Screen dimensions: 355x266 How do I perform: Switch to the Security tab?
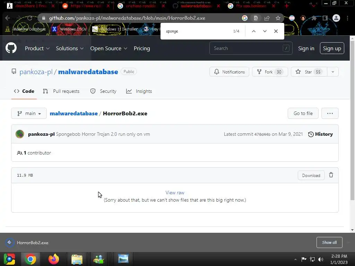tap(103, 91)
